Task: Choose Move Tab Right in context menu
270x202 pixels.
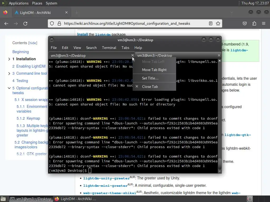Action: (154, 70)
